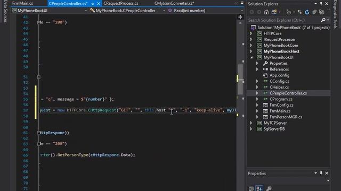The image size is (341, 191).
Task: Close the Solution Explorer panel
Action: (x=327, y=4)
